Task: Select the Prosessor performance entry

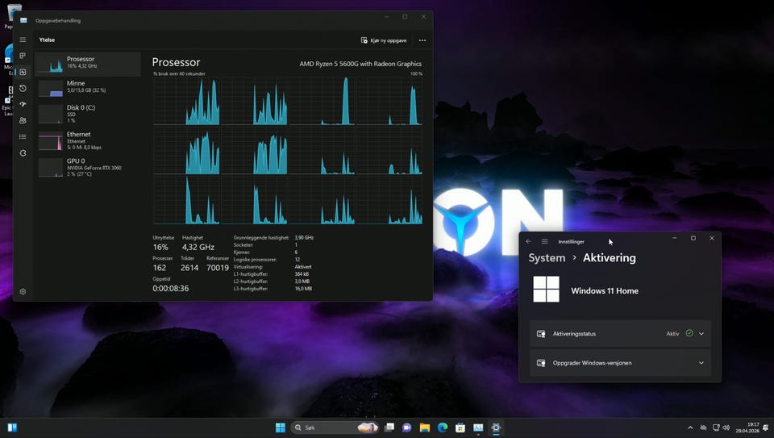Action: point(89,65)
